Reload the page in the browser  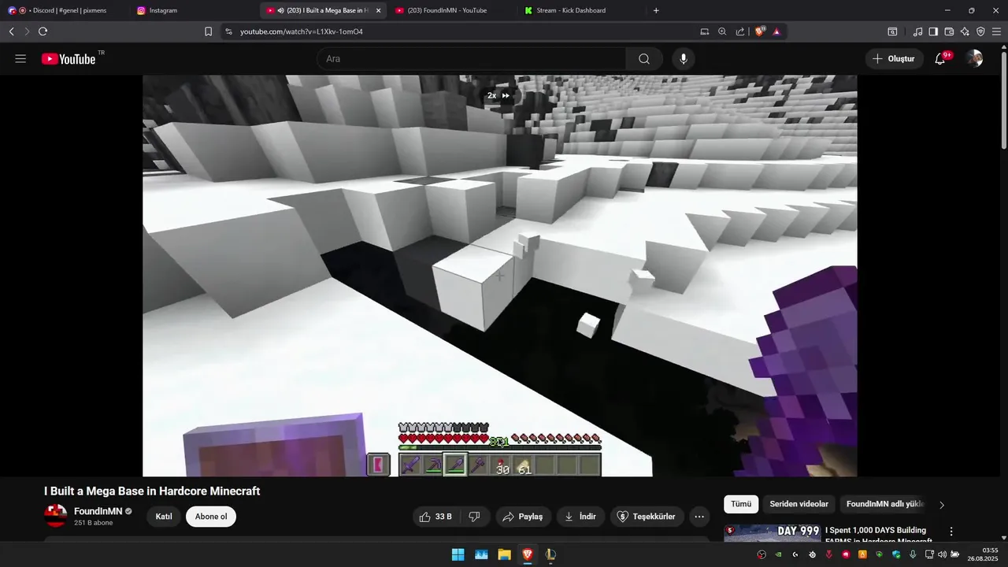(x=43, y=31)
